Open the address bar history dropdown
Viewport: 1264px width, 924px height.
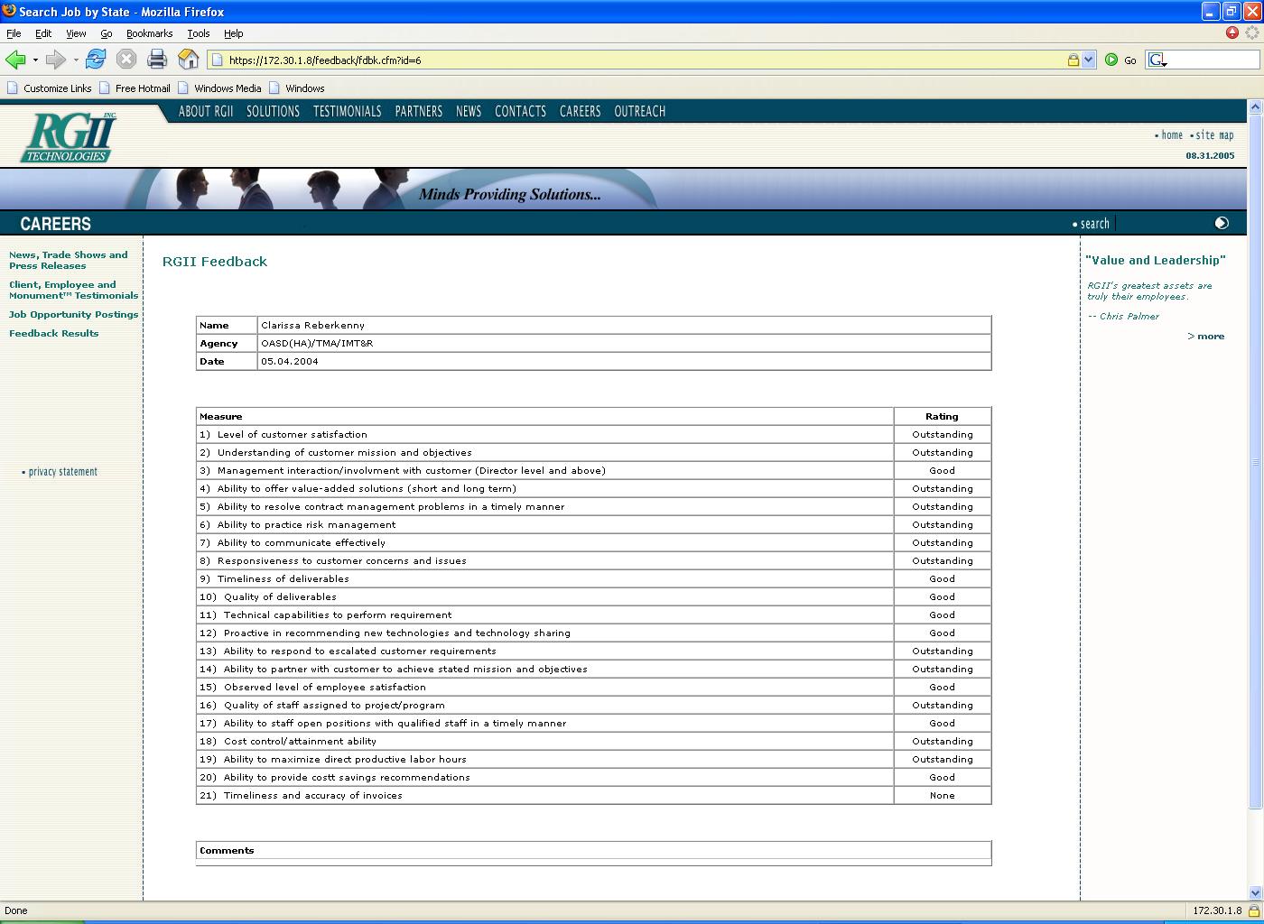pos(1088,60)
